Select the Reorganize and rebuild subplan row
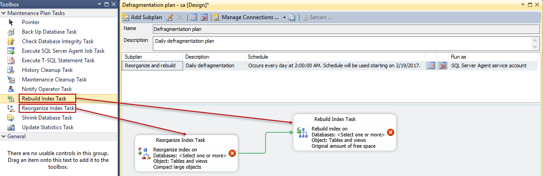Image resolution: width=543 pixels, height=176 pixels. (329, 65)
